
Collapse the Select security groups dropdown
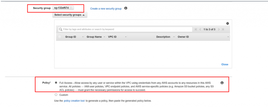click(70, 15)
